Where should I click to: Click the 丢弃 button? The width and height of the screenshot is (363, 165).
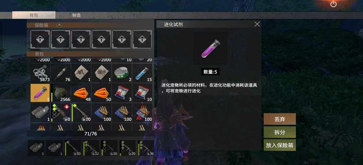280,119
